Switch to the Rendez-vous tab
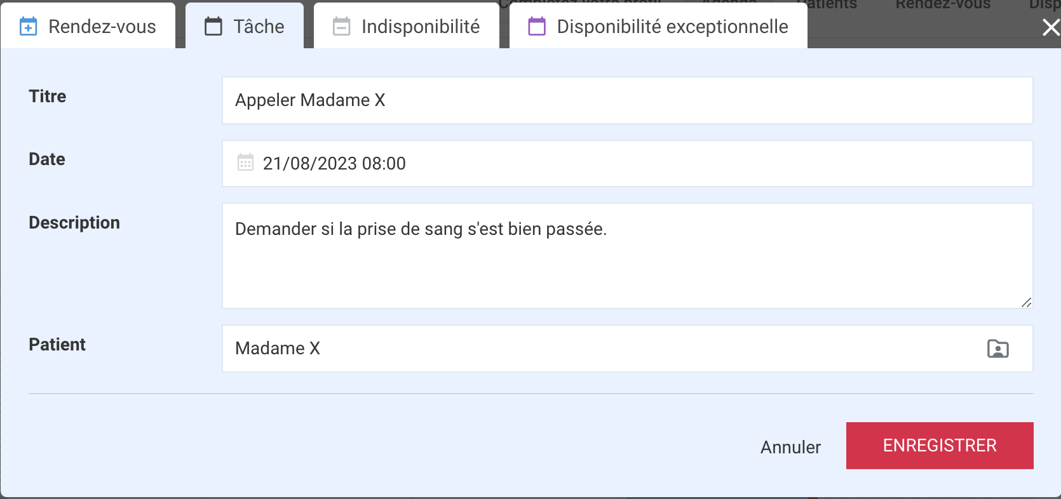 click(x=88, y=26)
